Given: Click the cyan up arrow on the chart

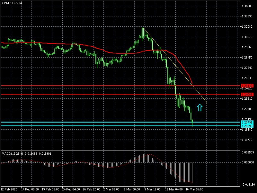Looking at the screenshot, I should coord(200,107).
